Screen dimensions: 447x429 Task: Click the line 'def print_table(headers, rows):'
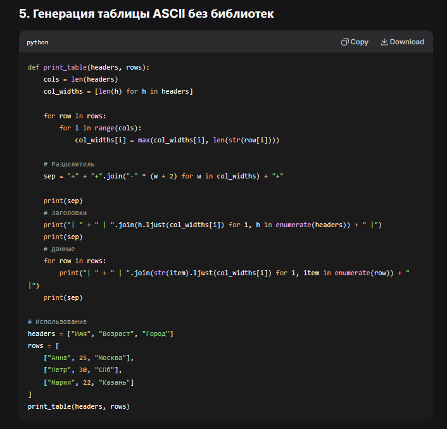point(89,67)
